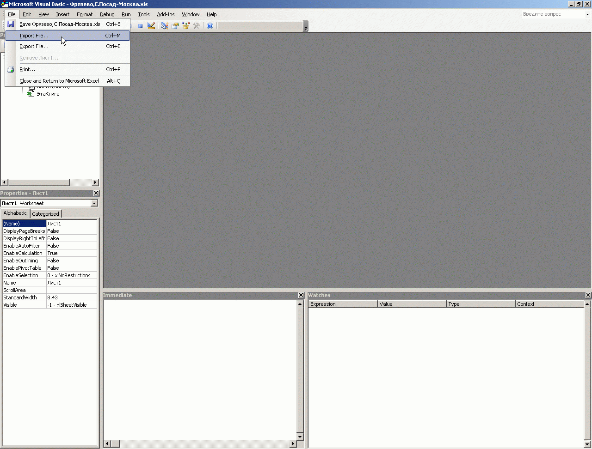This screenshot has width=592, height=449.
Task: Select the DisplayPageBreaks property
Action: tap(50, 231)
